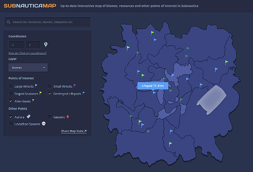Enable the Small Wrecks checkbox
253x172 pixels.
click(x=50, y=86)
